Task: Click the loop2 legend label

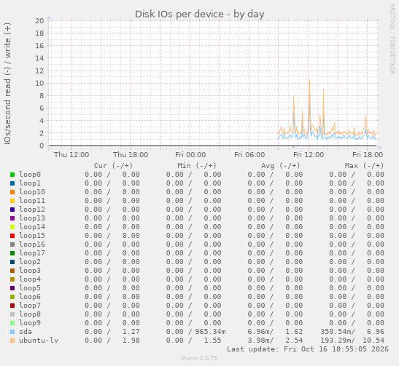Action: [30, 262]
